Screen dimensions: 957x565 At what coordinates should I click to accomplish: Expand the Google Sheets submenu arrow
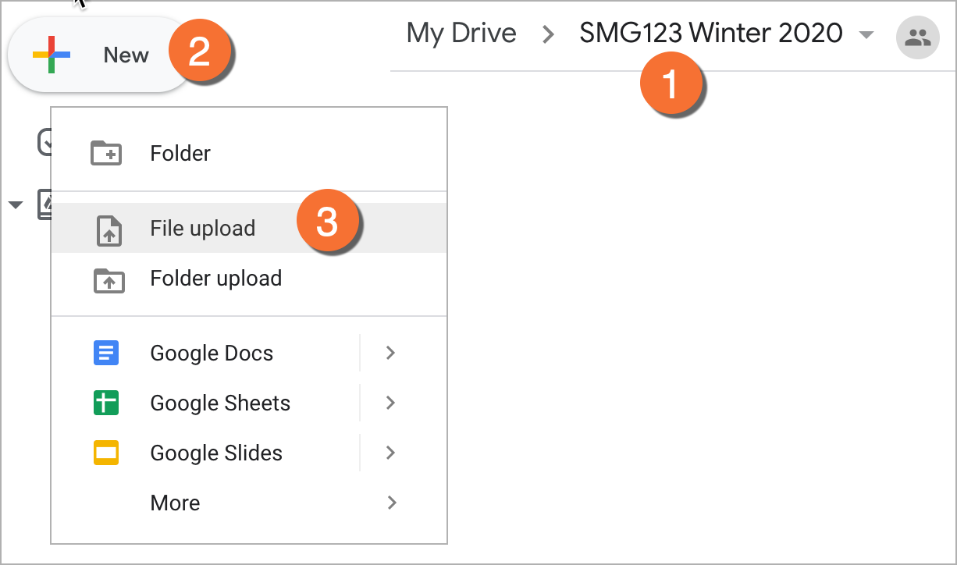tap(391, 403)
